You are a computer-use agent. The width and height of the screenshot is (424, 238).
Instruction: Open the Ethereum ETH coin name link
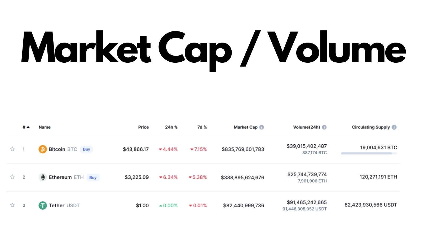[66, 177]
